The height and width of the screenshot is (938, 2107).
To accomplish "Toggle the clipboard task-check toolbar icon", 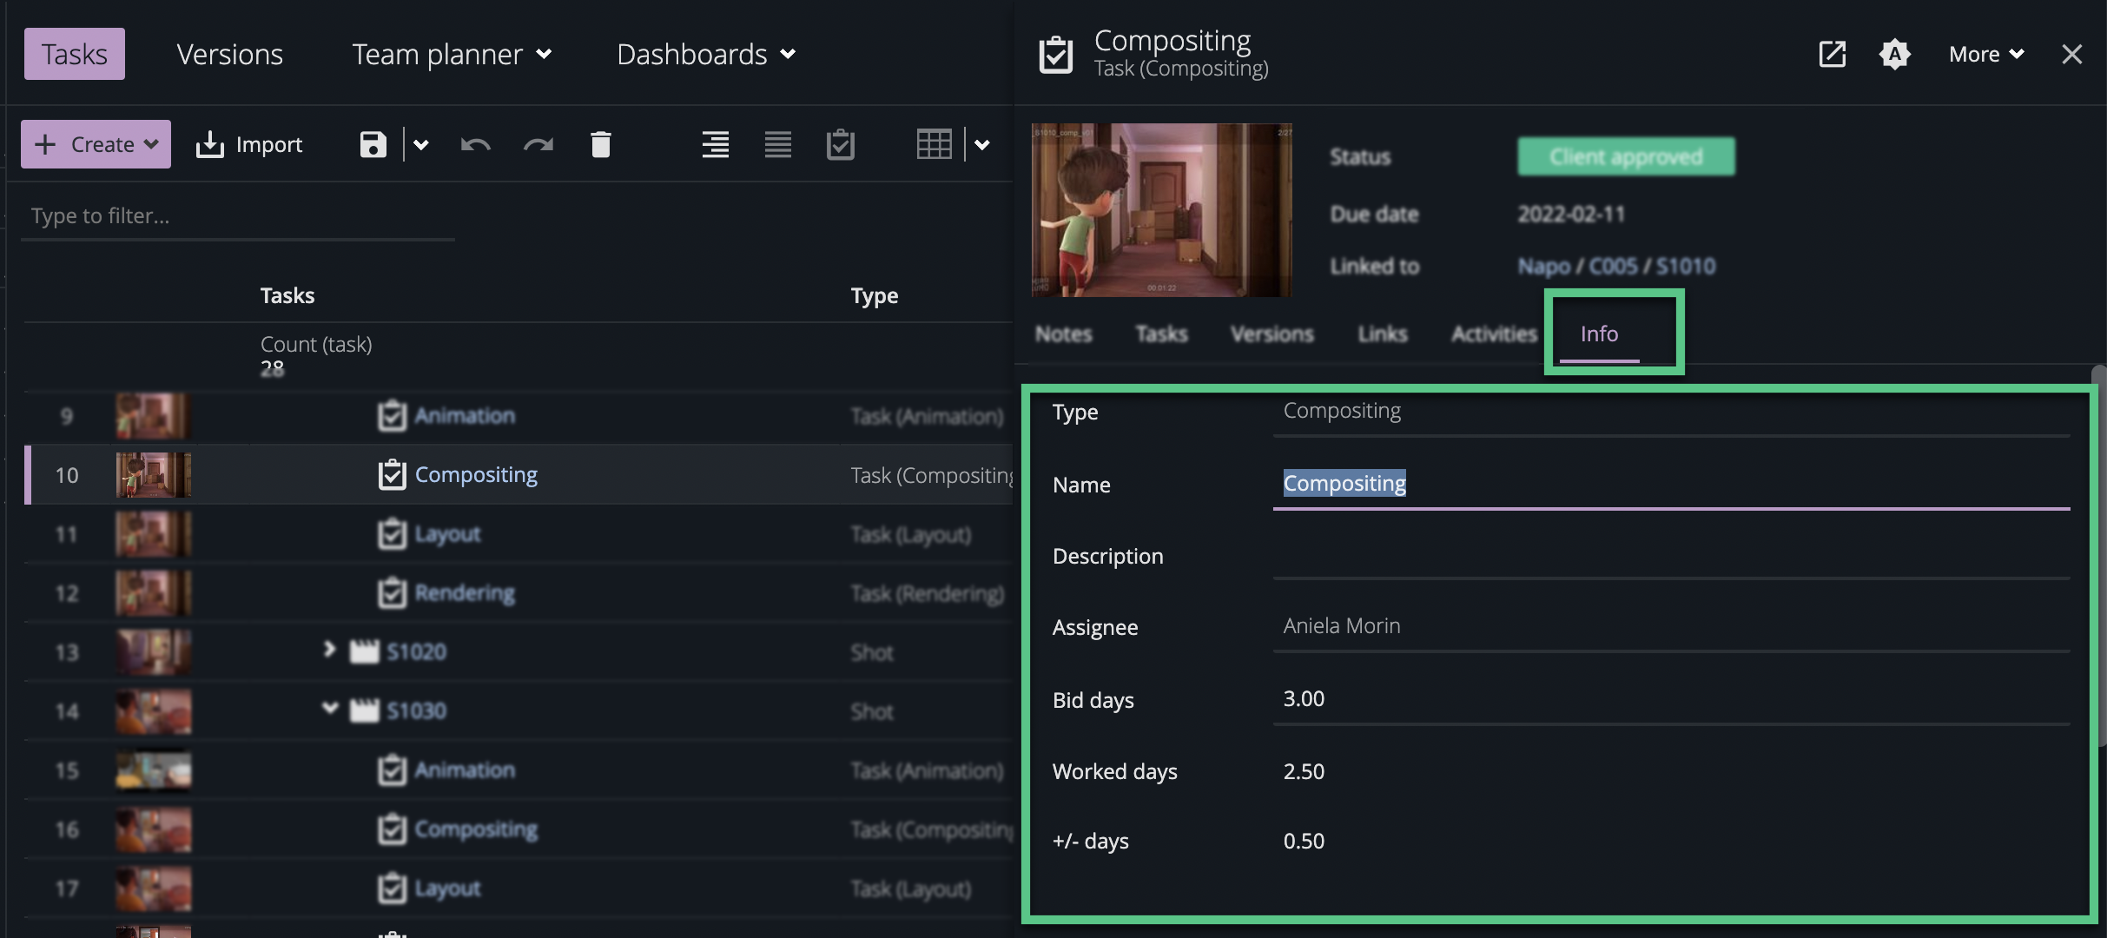I will 839,144.
